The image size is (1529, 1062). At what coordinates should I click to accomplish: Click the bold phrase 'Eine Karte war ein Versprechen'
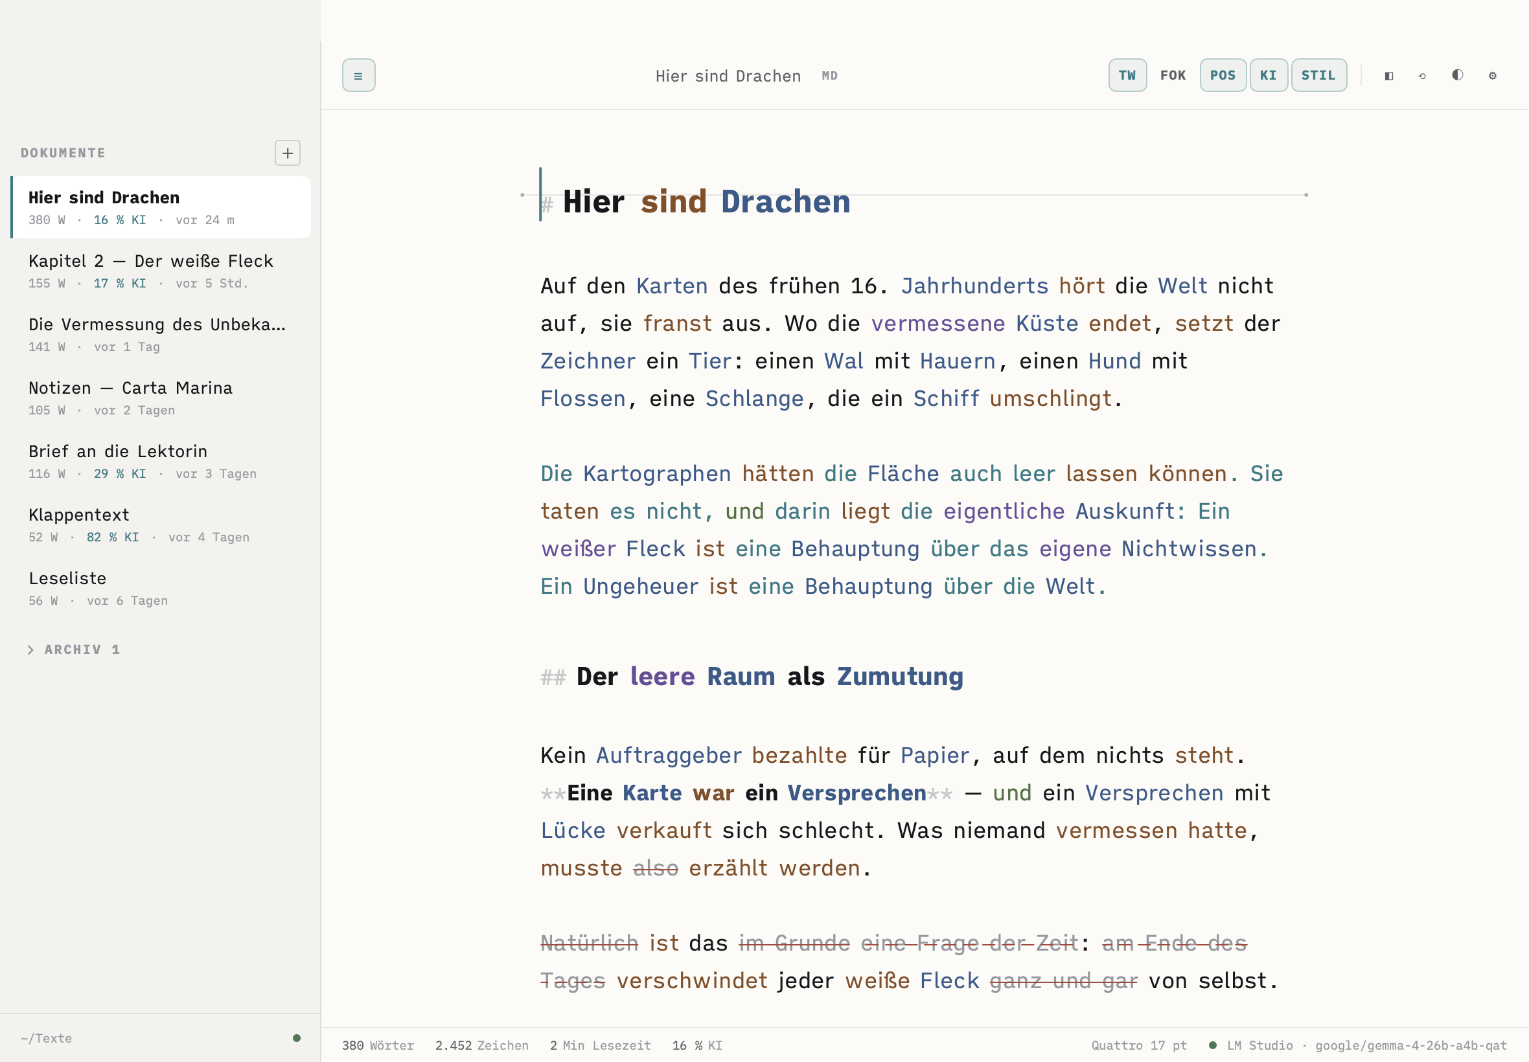746,793
